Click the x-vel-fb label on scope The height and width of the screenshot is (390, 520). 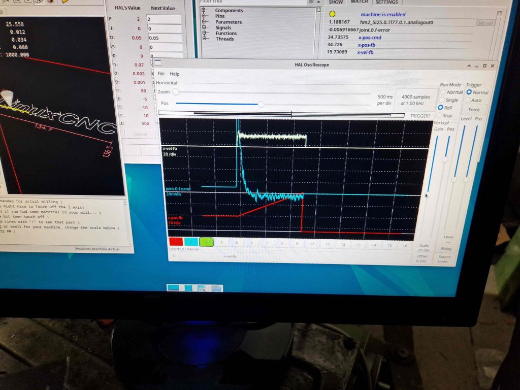(170, 149)
